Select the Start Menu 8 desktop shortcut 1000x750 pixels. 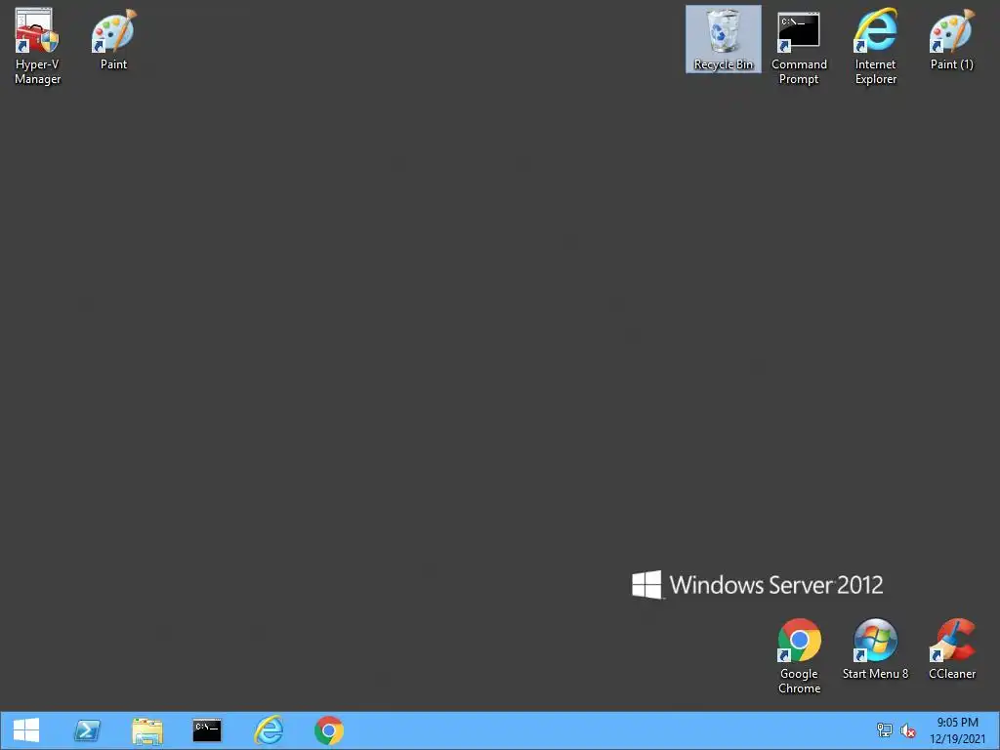(x=876, y=649)
